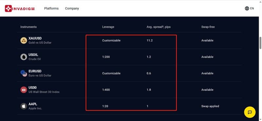Click the Swap-free column header

(x=208, y=27)
